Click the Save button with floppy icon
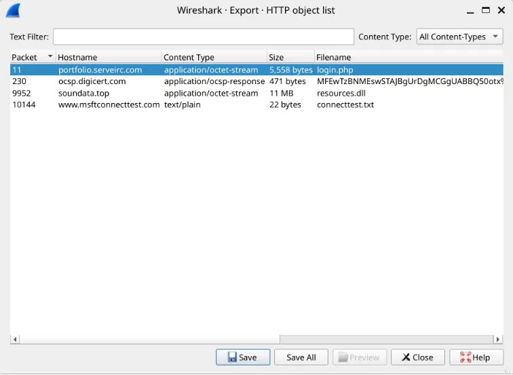Image resolution: width=513 pixels, height=375 pixels. click(x=243, y=357)
